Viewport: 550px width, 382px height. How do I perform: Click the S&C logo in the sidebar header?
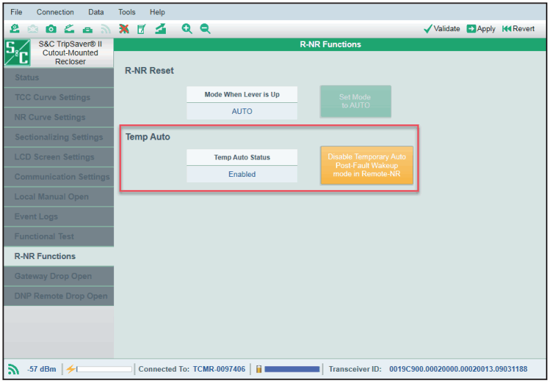(17, 52)
